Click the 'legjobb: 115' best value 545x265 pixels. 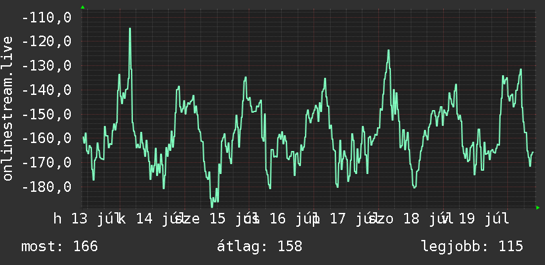(472, 247)
